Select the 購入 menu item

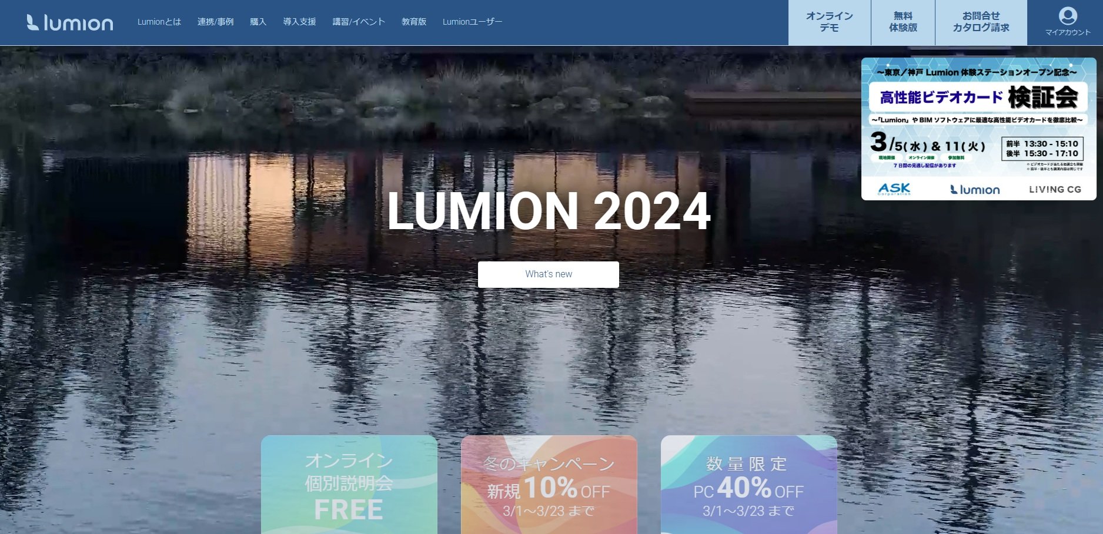pos(258,22)
